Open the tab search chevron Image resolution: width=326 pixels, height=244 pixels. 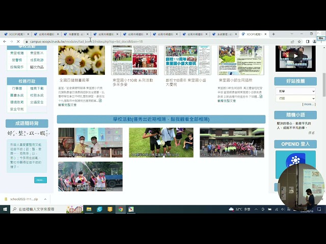[x=292, y=34]
